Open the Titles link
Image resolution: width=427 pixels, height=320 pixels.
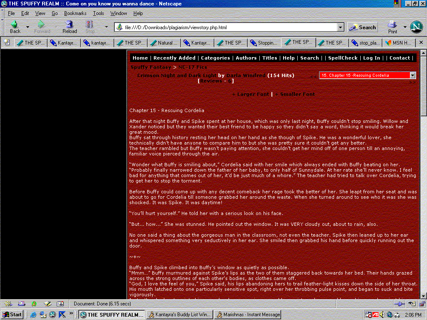[270, 58]
